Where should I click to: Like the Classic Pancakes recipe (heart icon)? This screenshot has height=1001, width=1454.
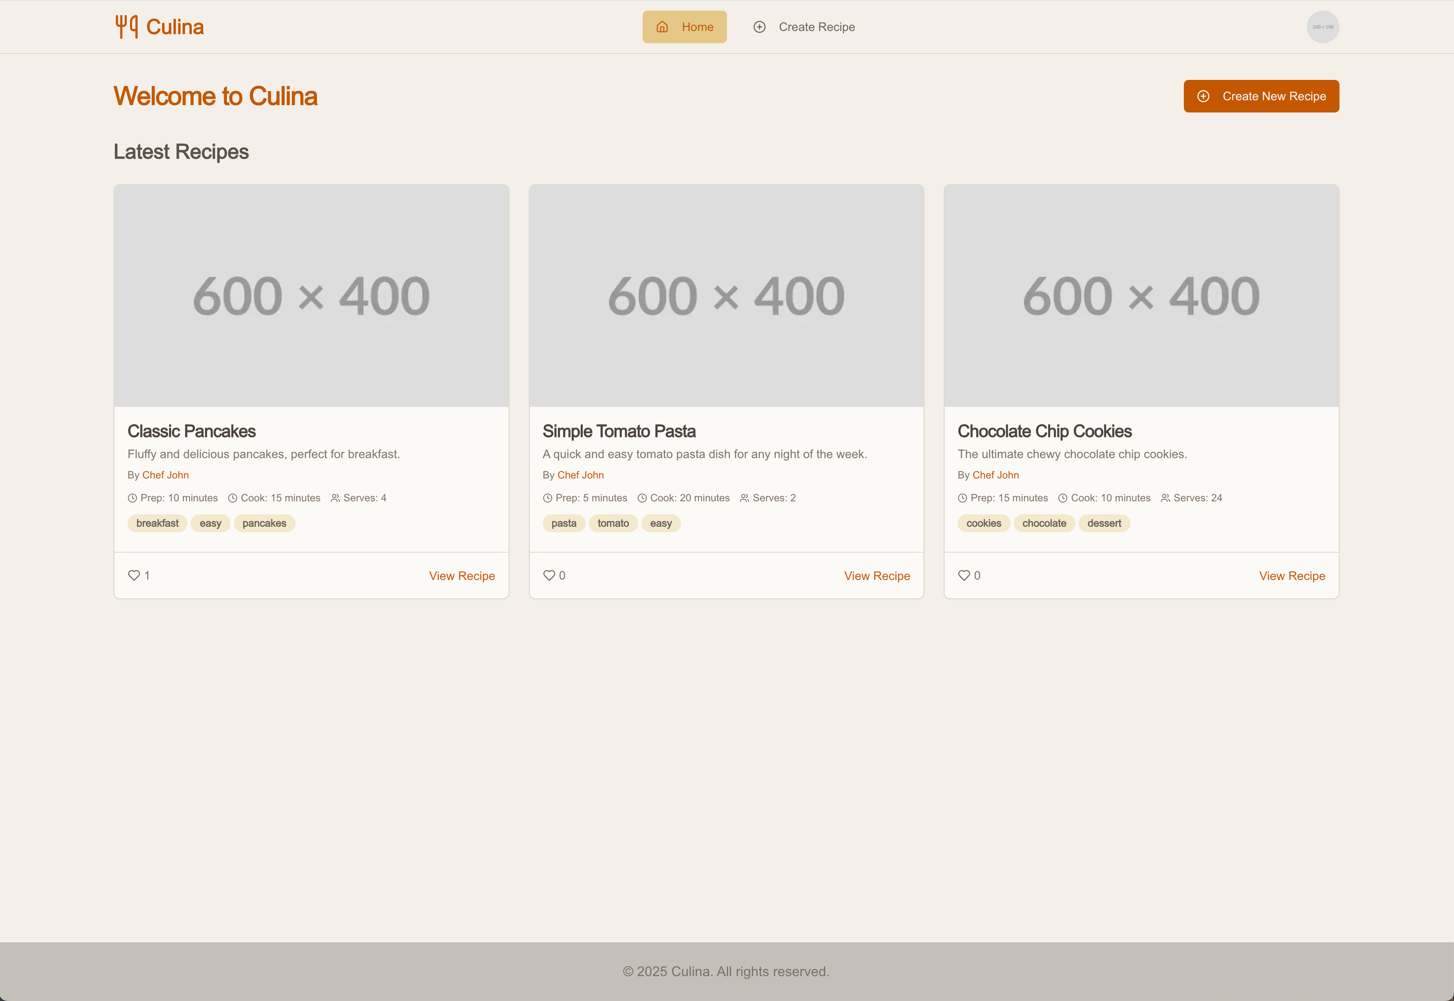point(133,575)
